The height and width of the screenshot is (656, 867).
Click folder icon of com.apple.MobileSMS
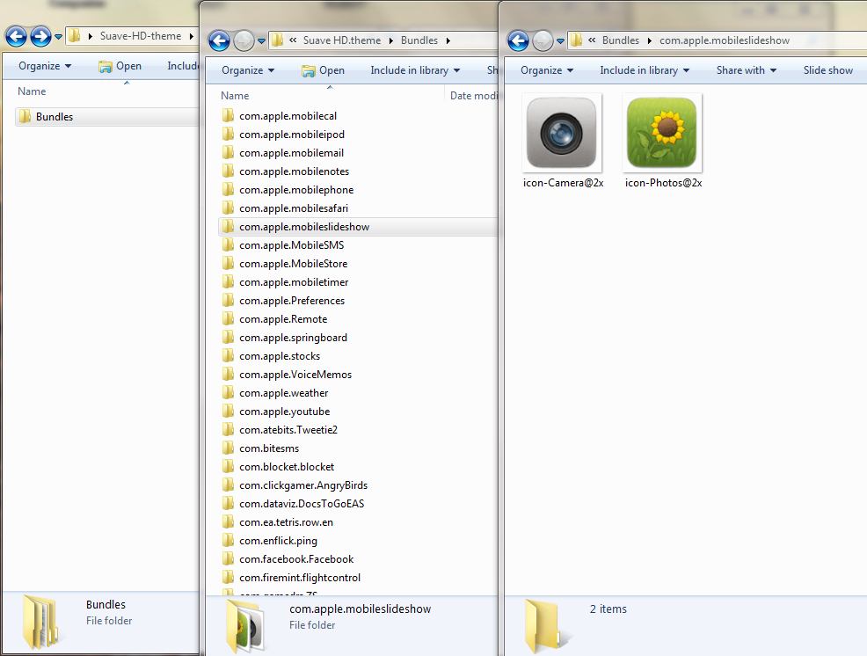[x=228, y=245]
